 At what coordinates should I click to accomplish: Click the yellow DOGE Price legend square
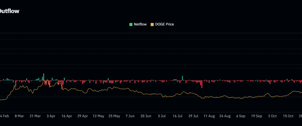tap(152, 24)
